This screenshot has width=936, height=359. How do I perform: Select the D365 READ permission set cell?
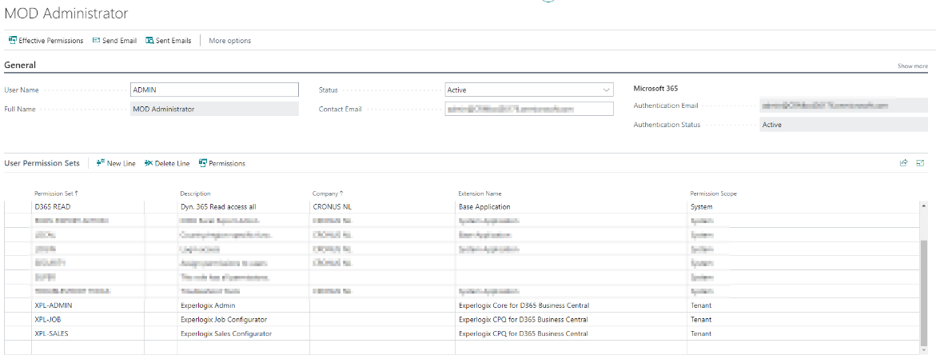89,206
